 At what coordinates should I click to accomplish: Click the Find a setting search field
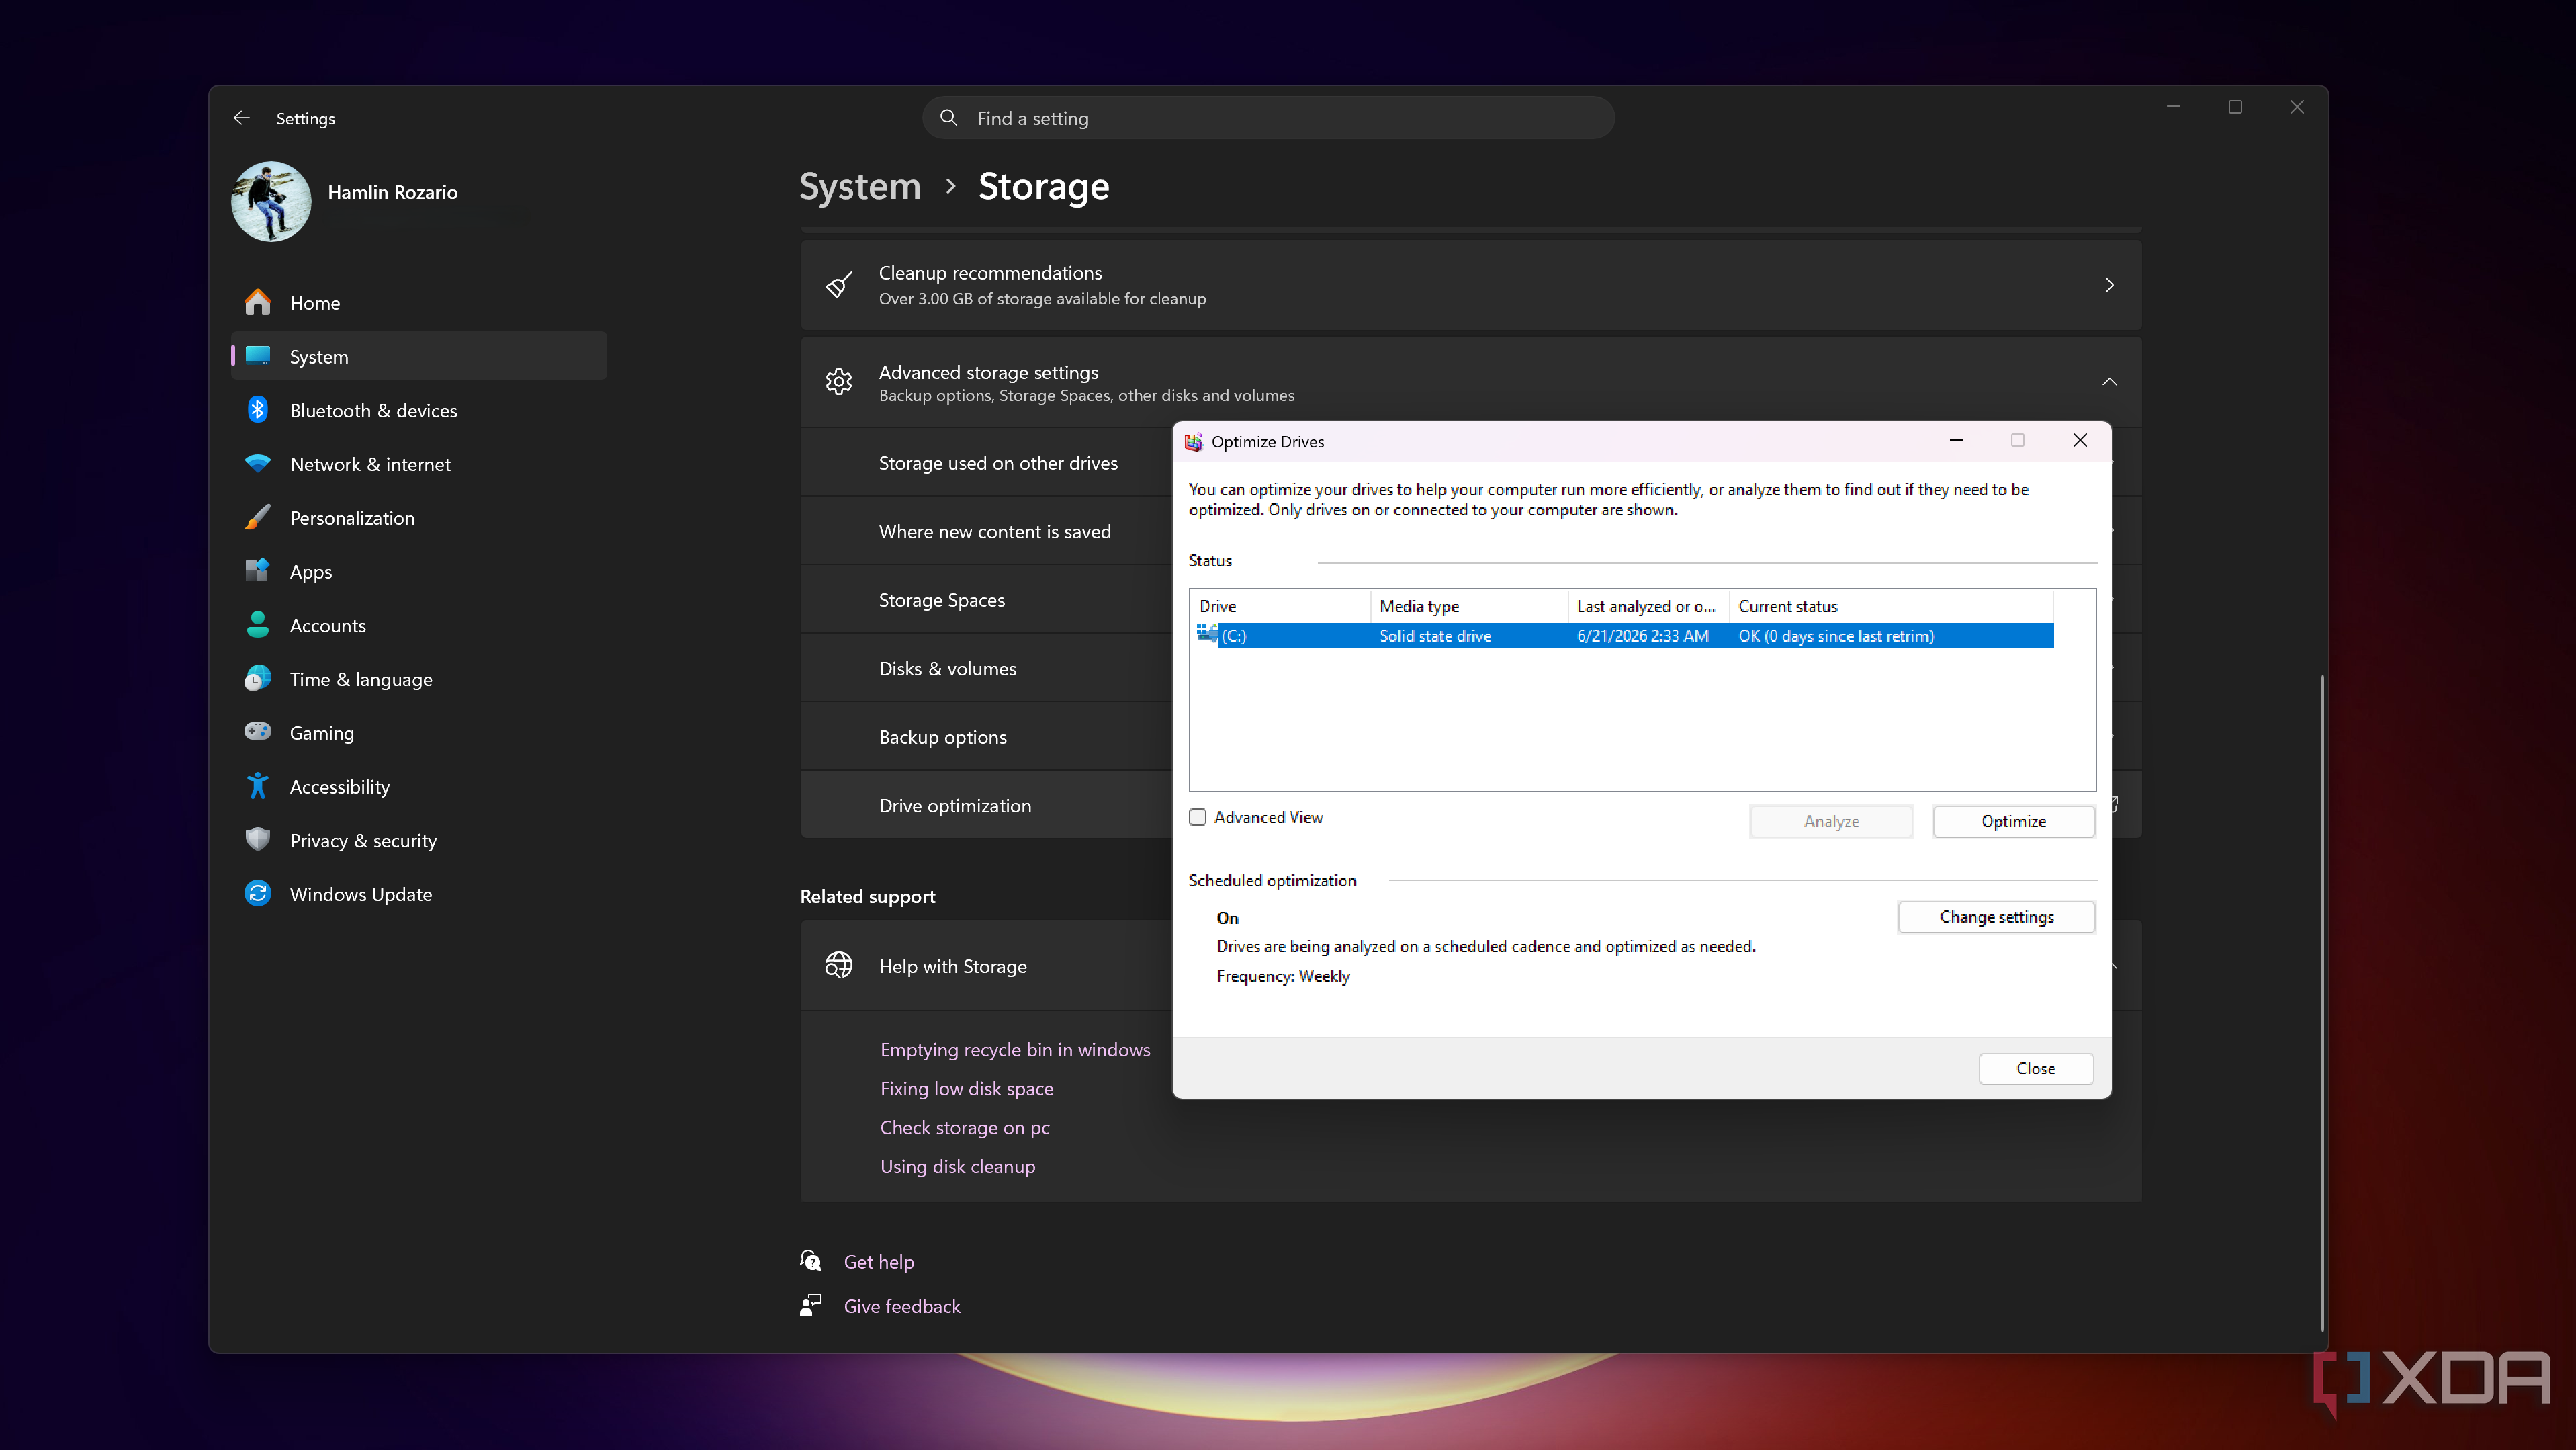pos(1268,118)
